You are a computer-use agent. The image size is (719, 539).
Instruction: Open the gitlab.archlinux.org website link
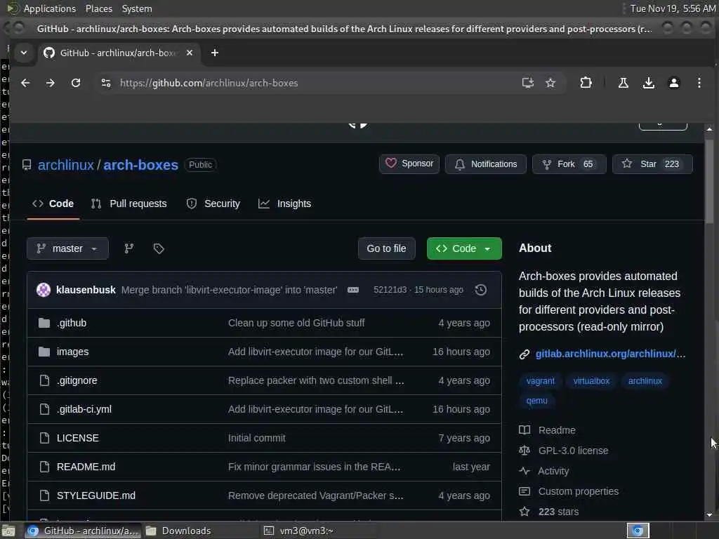click(610, 354)
